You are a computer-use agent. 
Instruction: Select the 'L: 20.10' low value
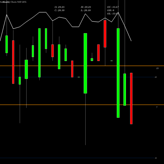[x=86, y=10]
